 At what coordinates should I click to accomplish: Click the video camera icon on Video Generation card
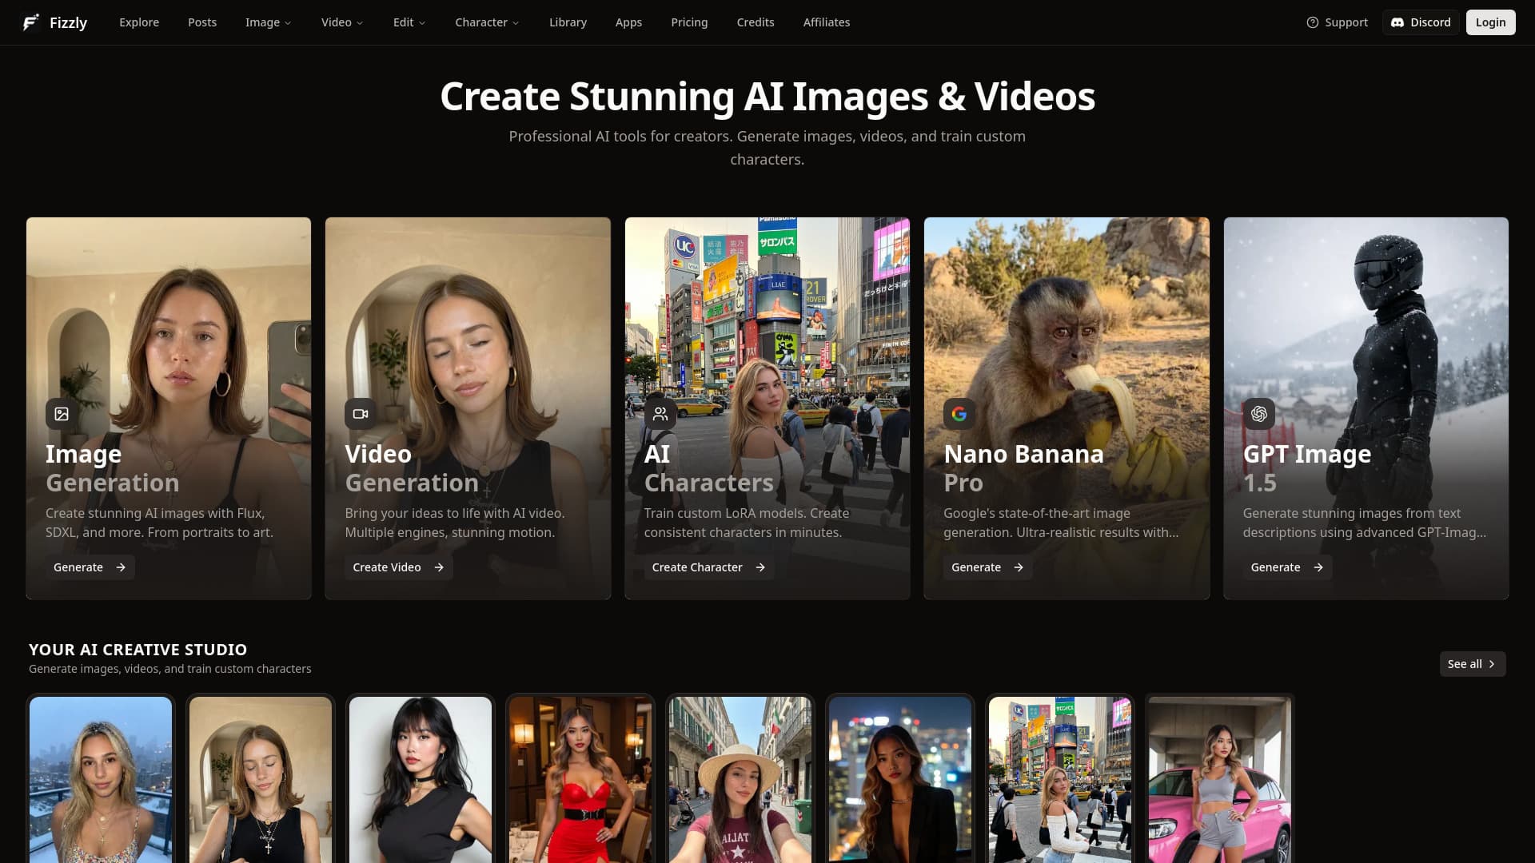click(x=361, y=414)
